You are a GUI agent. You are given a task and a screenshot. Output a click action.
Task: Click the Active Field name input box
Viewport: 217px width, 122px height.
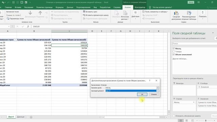[x=14, y=15]
